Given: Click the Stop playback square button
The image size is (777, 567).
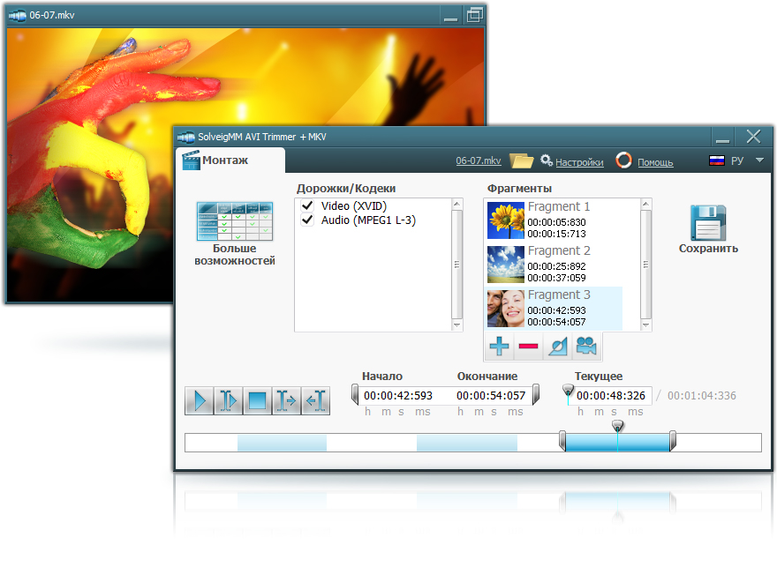Looking at the screenshot, I should tap(257, 400).
